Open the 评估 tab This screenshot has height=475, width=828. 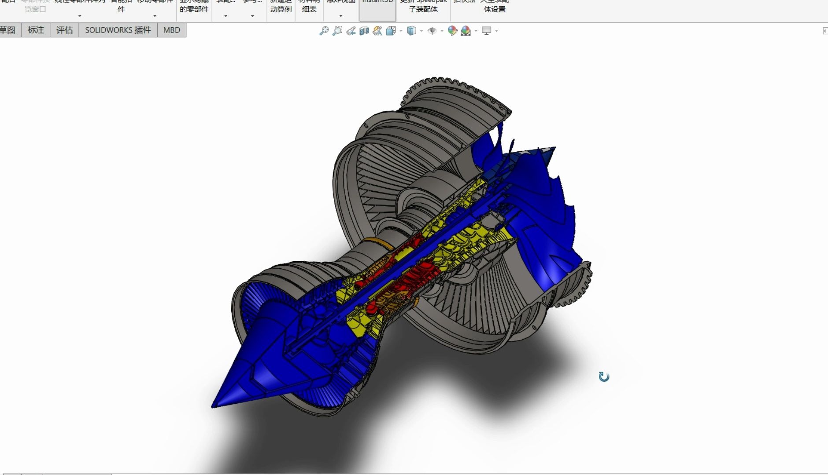[64, 30]
